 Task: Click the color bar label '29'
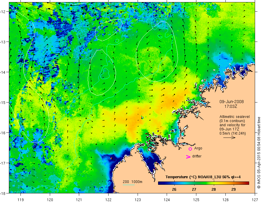pos(233,189)
